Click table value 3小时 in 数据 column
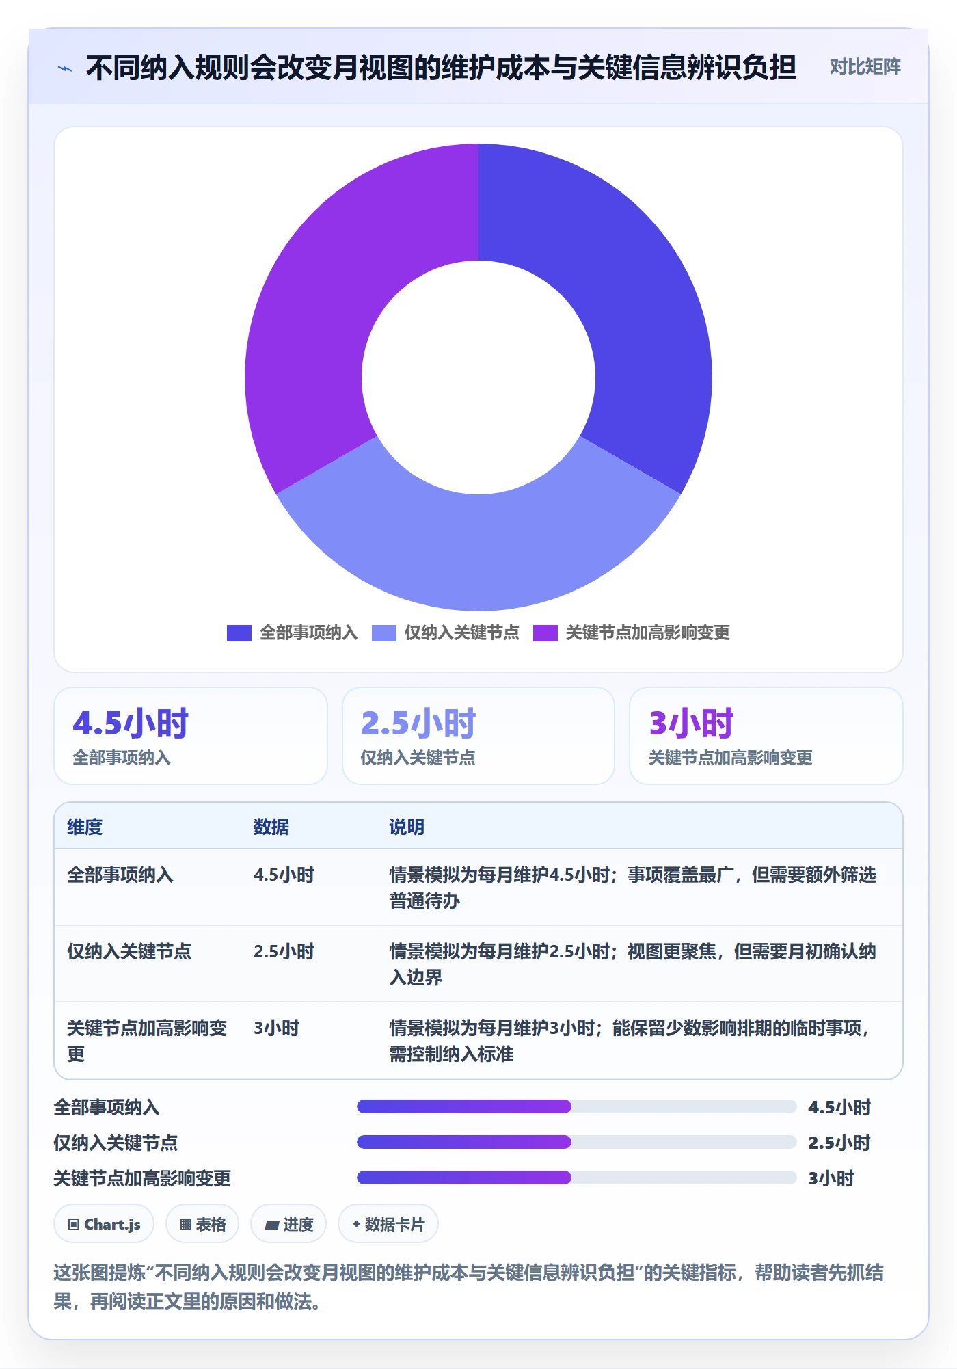Screen dimensions: 957x1369 tap(276, 1028)
